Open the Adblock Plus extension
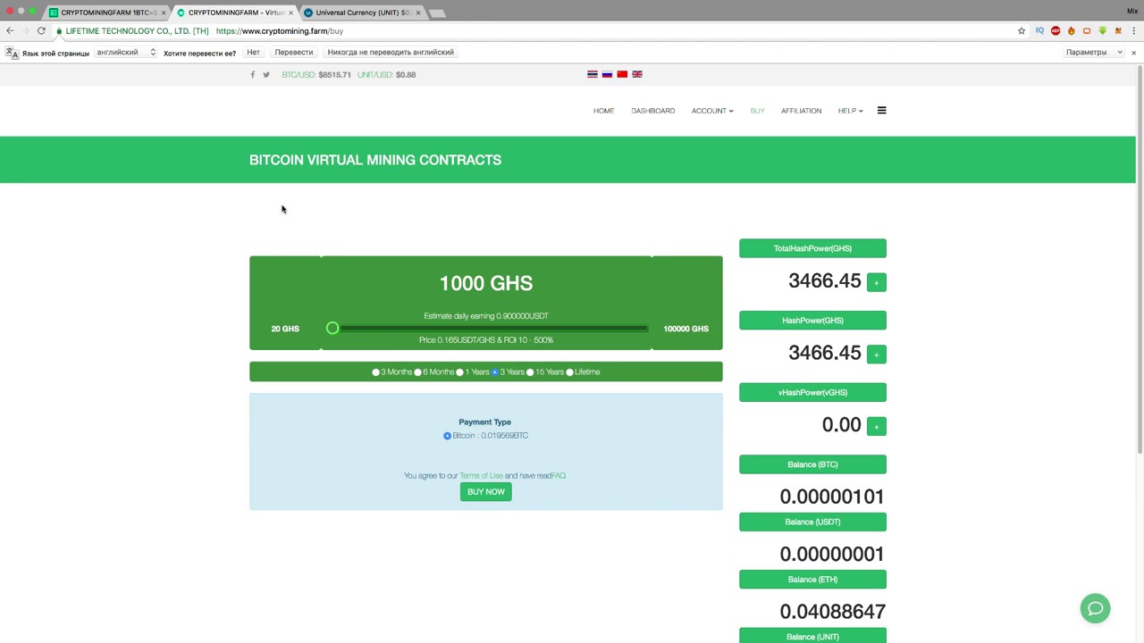 click(1056, 31)
